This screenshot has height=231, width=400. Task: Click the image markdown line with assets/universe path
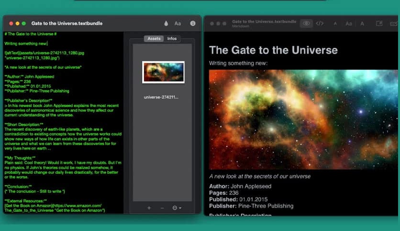44,55
